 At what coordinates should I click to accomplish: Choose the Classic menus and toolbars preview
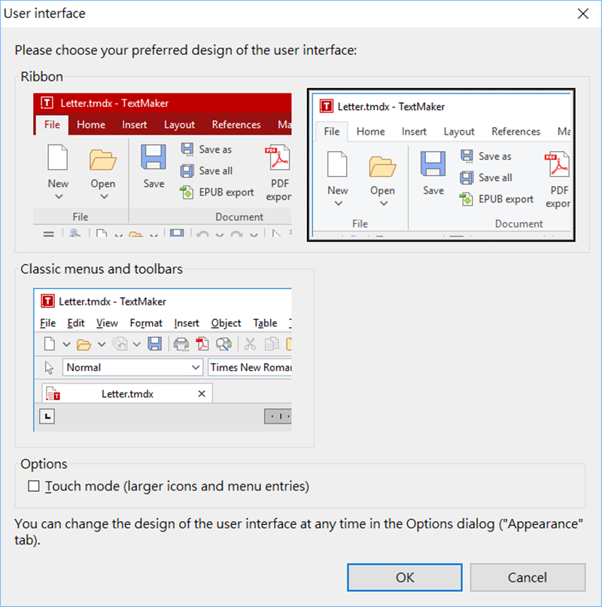tap(163, 360)
